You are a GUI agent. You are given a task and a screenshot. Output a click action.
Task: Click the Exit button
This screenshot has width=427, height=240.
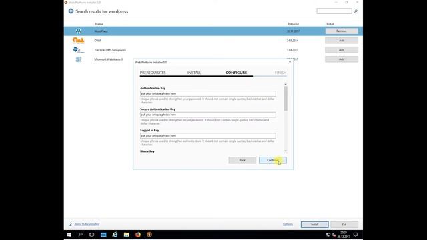point(344,225)
